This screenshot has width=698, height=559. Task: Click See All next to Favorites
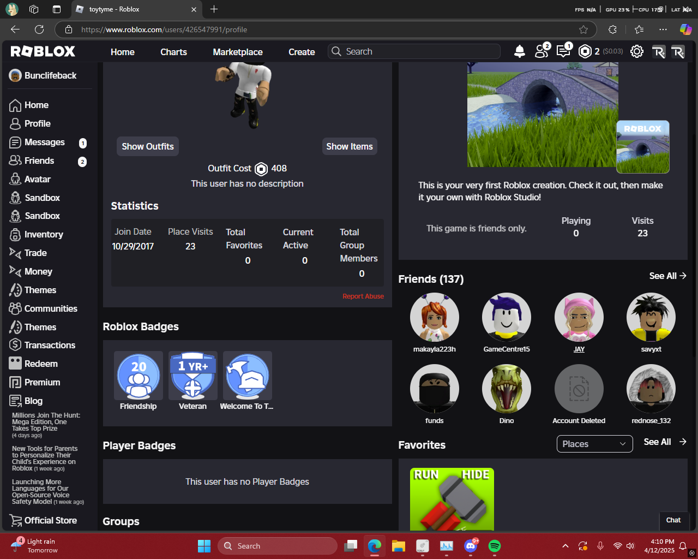(x=665, y=442)
